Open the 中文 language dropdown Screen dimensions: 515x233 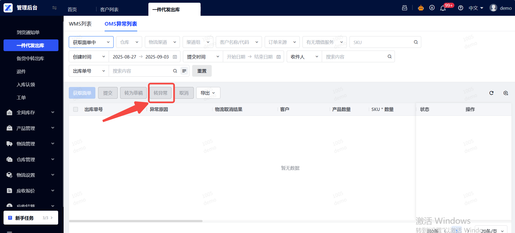coord(476,8)
